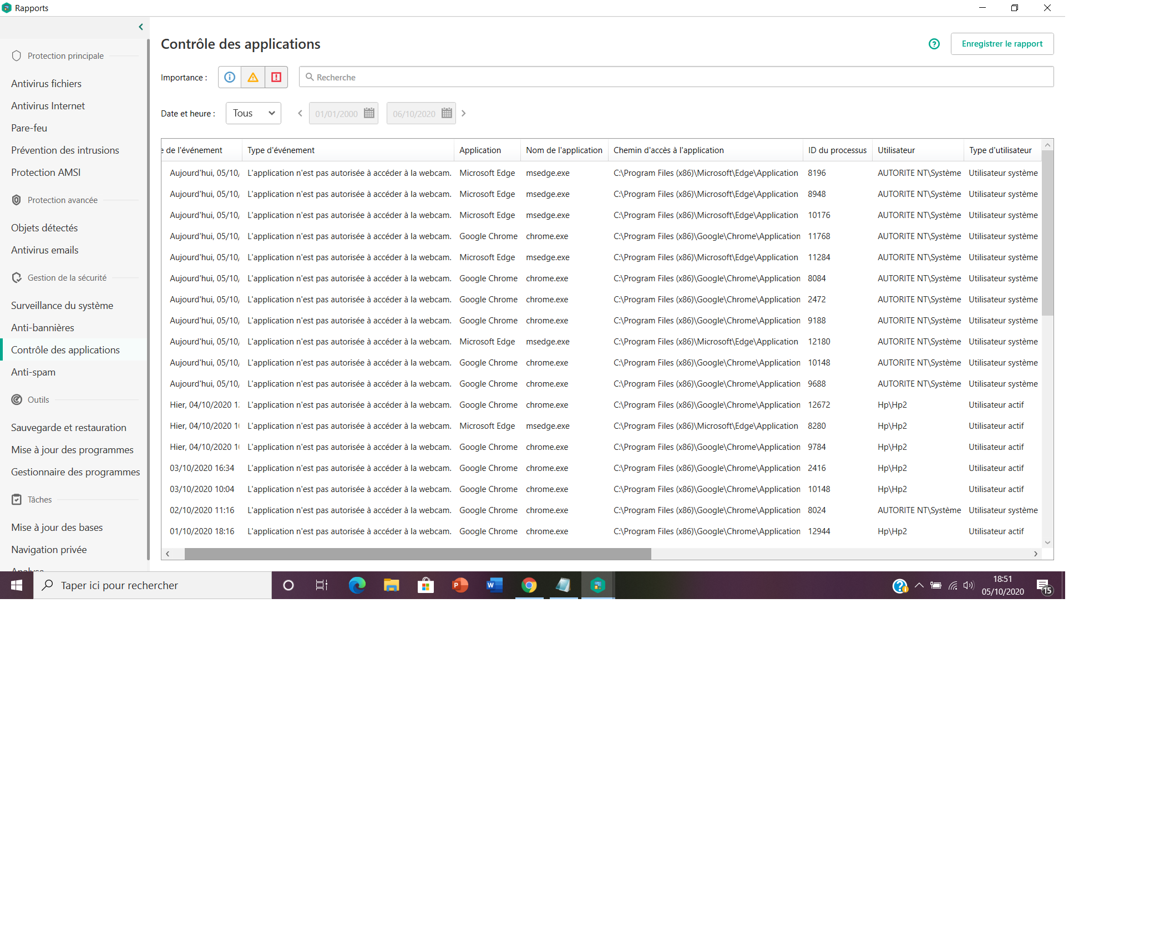Show hidden system tray icons
The width and height of the screenshot is (1165, 943).
pyautogui.click(x=919, y=585)
